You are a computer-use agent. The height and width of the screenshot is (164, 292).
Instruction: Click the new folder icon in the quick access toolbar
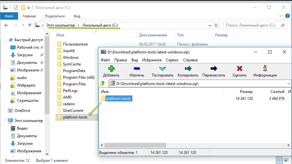click(x=23, y=8)
